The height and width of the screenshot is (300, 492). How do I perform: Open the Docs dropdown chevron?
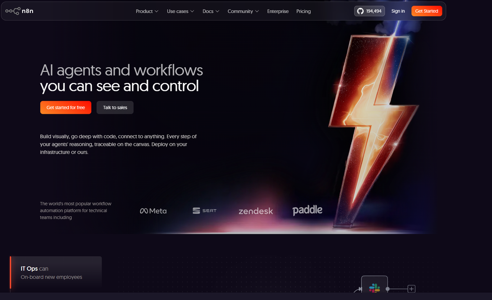pos(218,12)
